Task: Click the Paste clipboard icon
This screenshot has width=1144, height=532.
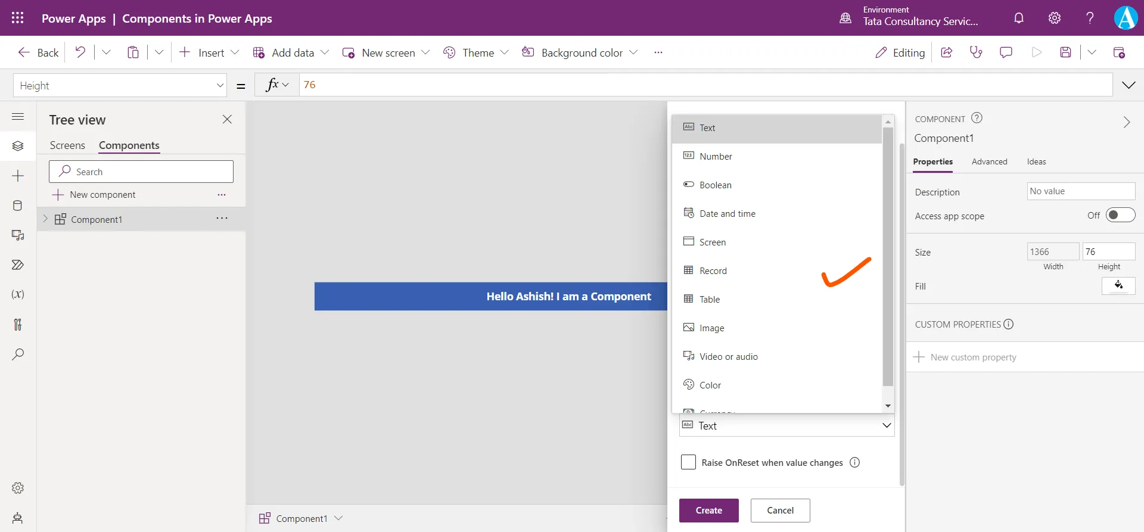Action: tap(133, 52)
